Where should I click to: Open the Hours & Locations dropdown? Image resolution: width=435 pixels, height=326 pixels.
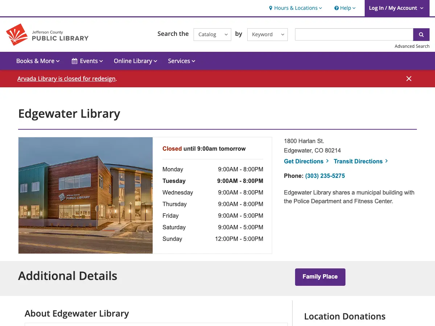295,8
